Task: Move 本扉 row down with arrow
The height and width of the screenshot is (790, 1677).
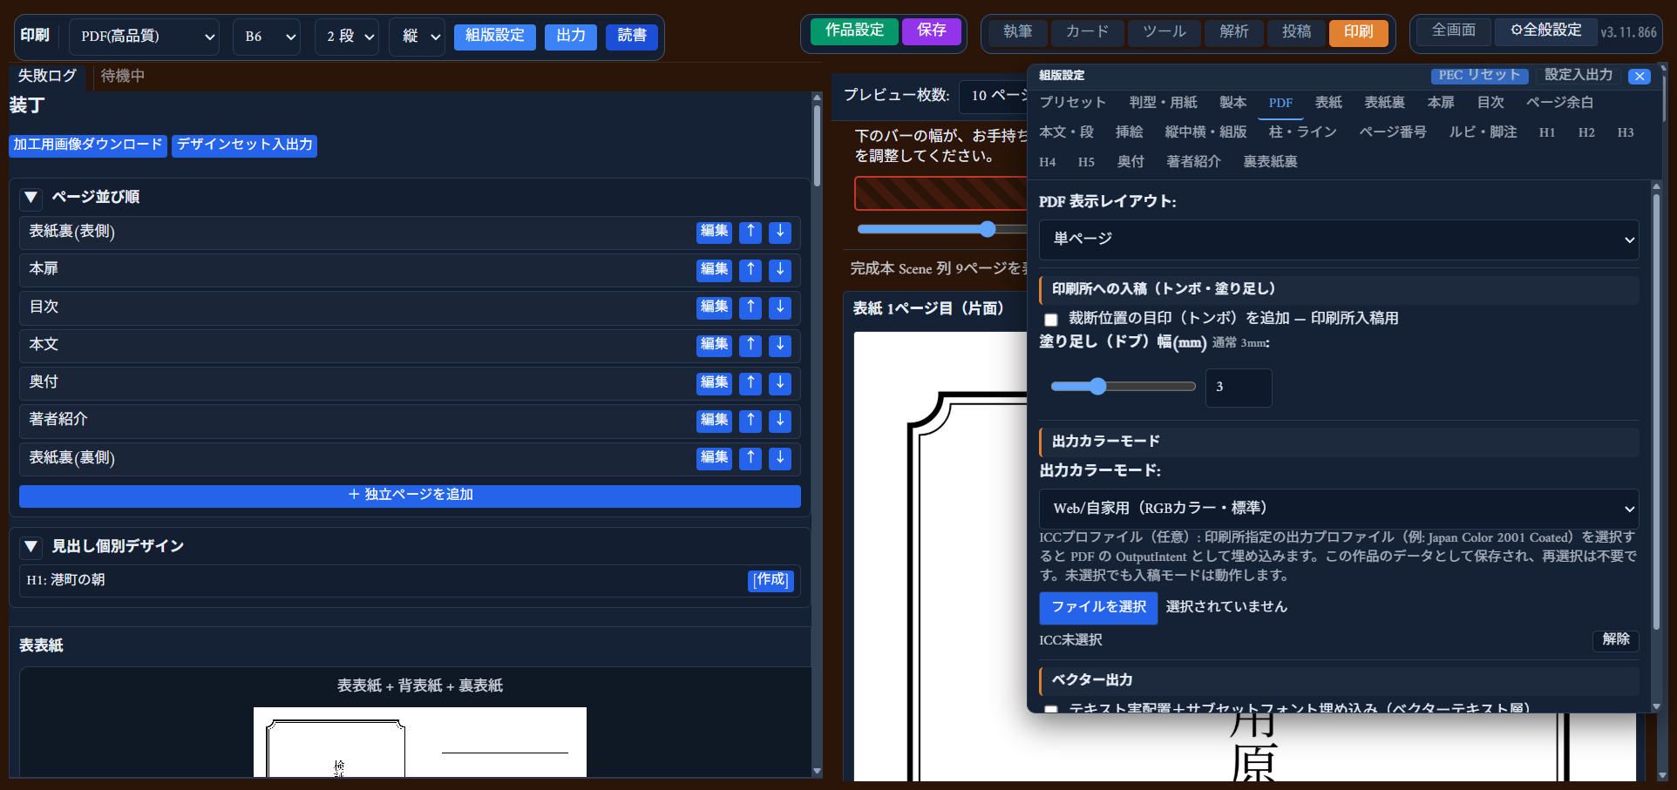Action: point(780,270)
